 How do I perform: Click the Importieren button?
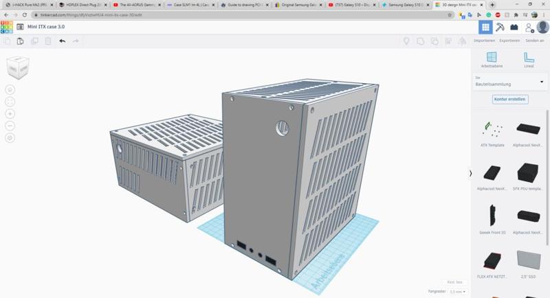pyautogui.click(x=485, y=41)
